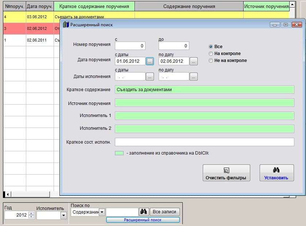Viewport: 306px width, 226px height.
Task: Open calendar for Даты исполнения по дату
Action: pyautogui.click(x=194, y=77)
